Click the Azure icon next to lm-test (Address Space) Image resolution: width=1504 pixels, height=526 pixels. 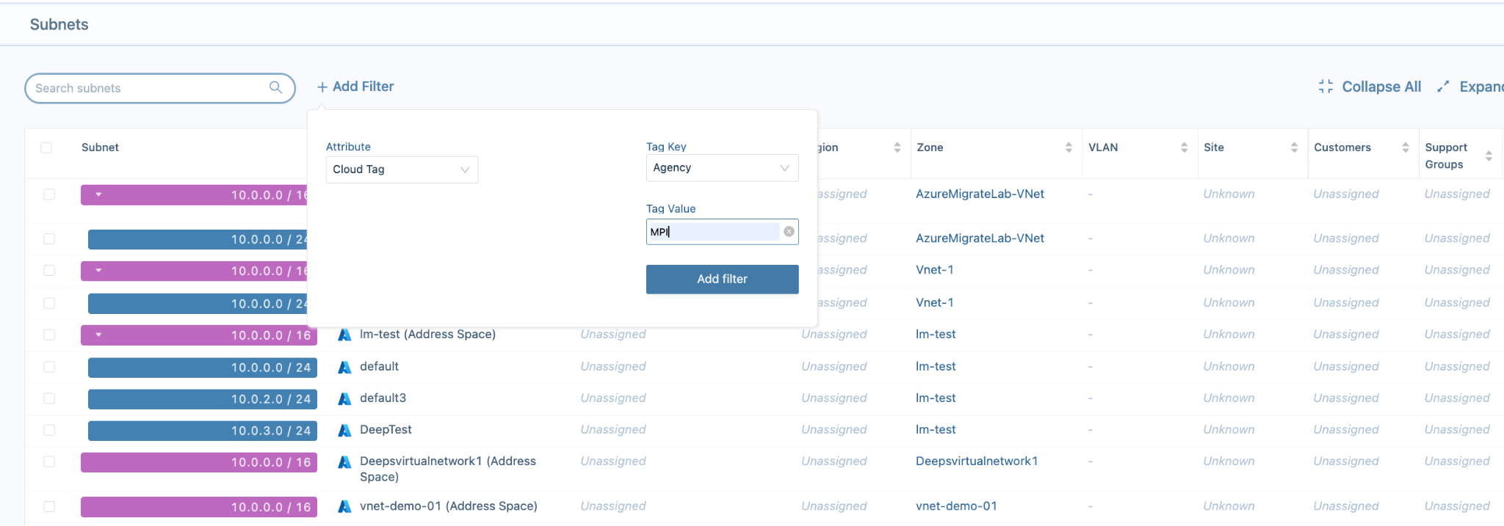pyautogui.click(x=344, y=335)
